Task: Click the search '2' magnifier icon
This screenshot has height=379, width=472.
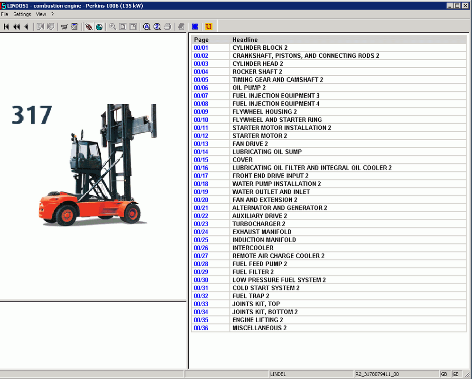Action: click(x=157, y=27)
